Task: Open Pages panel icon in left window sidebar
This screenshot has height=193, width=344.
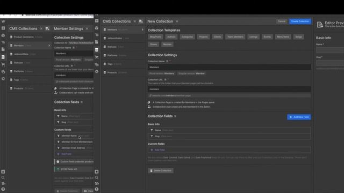Action: click(3, 49)
